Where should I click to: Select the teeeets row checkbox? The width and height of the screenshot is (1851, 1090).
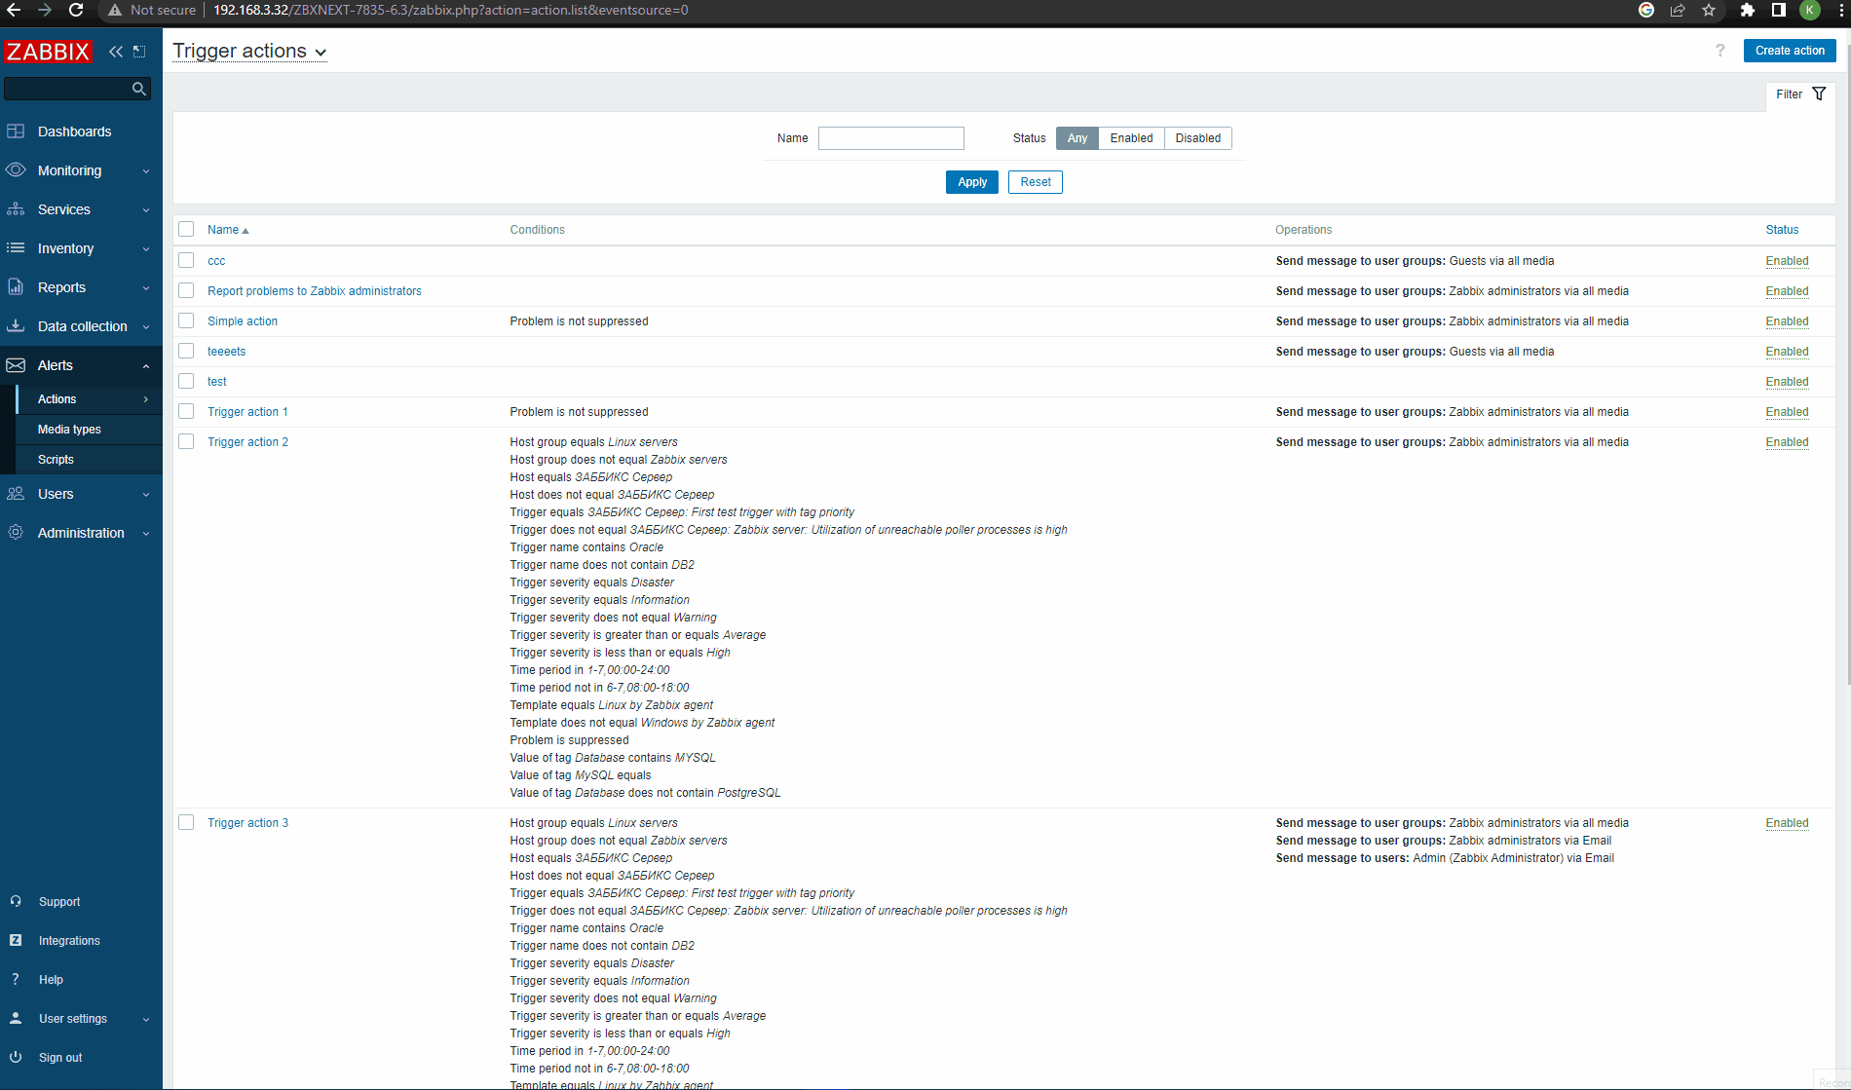point(186,352)
